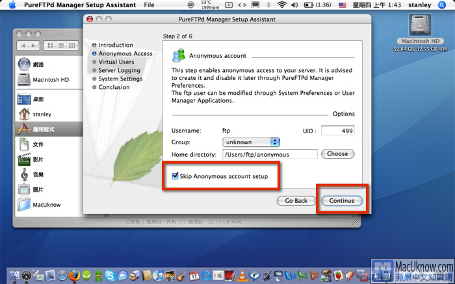
Task: Select 音樂 in Finder sidebar
Action: (x=49, y=175)
